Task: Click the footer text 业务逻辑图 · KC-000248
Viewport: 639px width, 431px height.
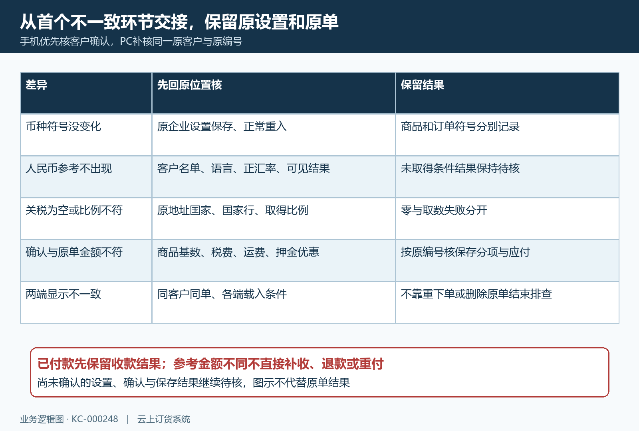Action: click(x=69, y=419)
